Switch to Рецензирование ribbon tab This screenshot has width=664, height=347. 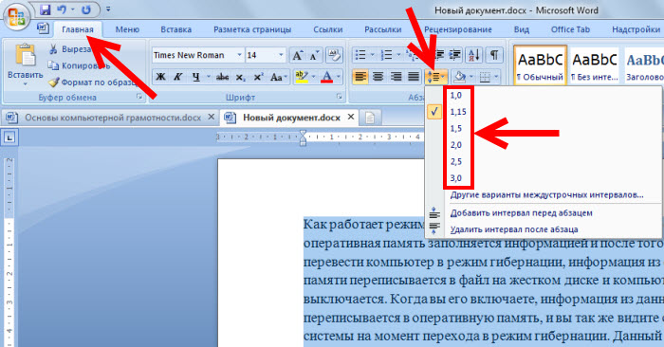[458, 29]
